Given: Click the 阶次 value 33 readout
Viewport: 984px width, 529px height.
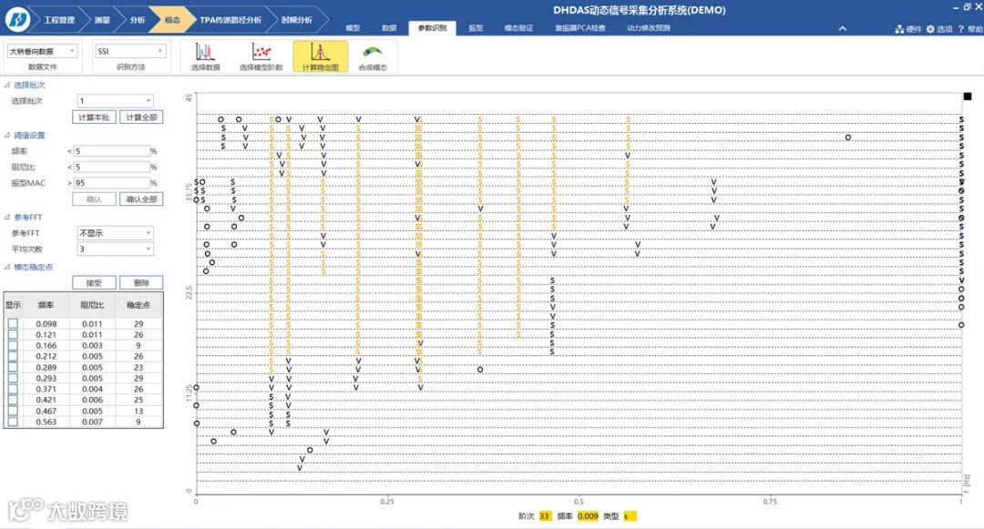Looking at the screenshot, I should [x=544, y=516].
